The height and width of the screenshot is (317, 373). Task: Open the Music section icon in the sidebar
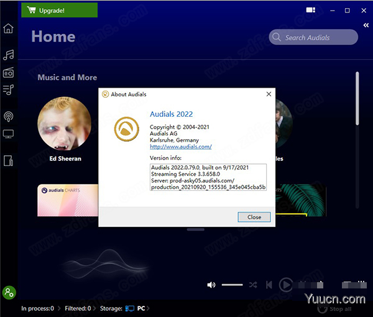click(x=8, y=55)
